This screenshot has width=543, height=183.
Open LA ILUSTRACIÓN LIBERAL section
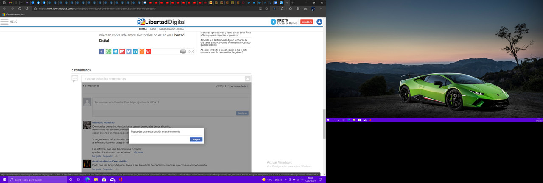(171, 29)
